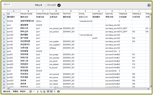The image size is (153, 95).
Task: Click horizontal scrollbar right arrow
Action: (x=148, y=88)
